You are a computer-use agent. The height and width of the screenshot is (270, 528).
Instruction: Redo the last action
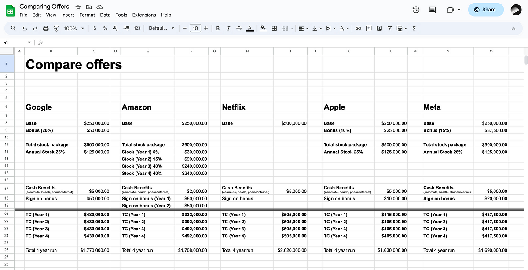35,28
